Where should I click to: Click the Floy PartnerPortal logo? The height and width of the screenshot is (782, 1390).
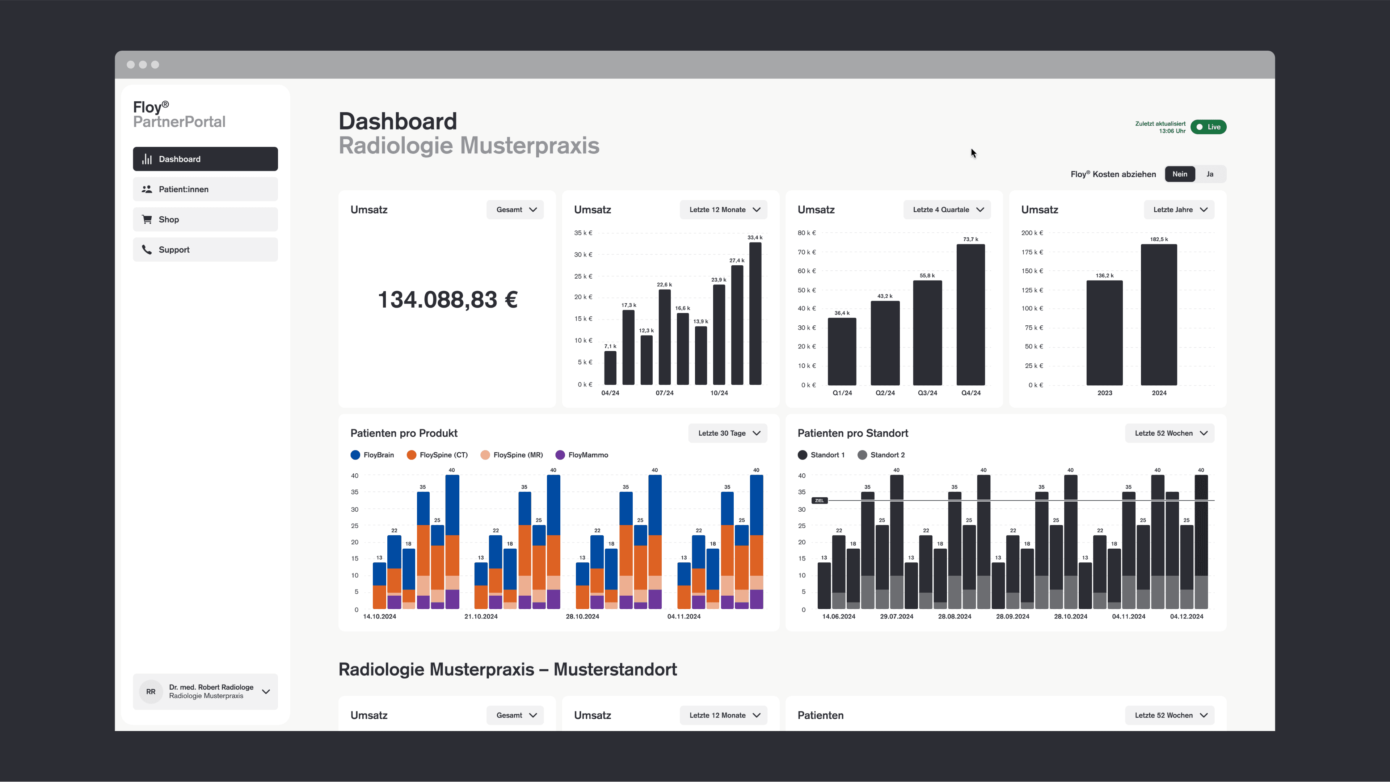(x=179, y=114)
